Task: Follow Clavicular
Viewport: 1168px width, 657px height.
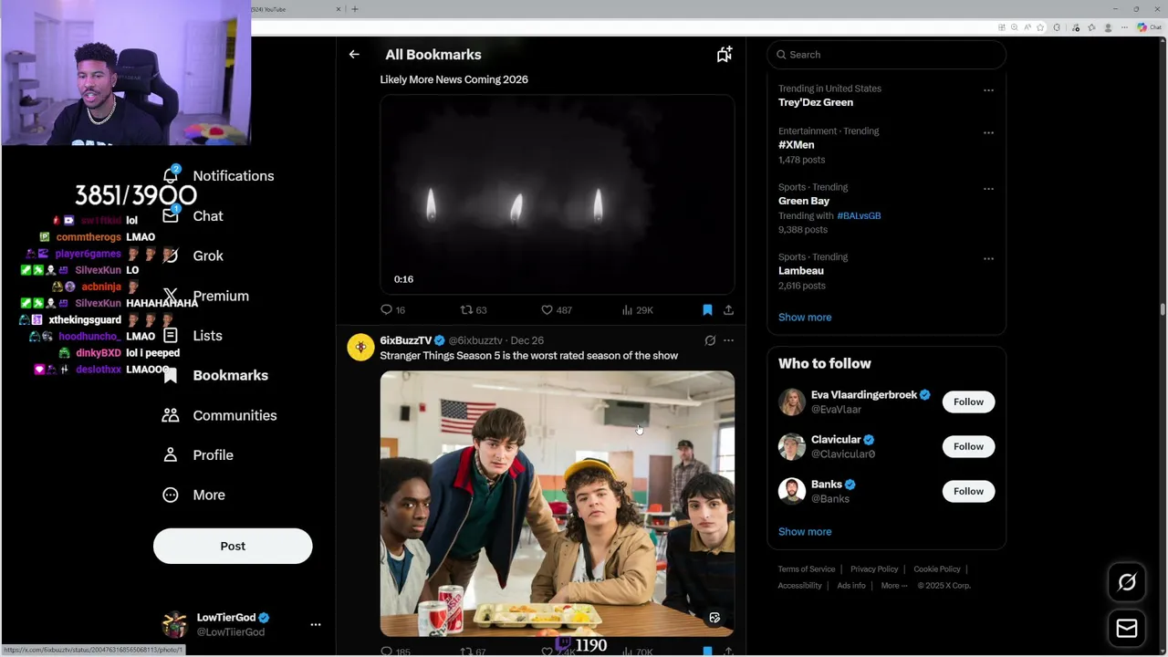Action: click(x=968, y=446)
